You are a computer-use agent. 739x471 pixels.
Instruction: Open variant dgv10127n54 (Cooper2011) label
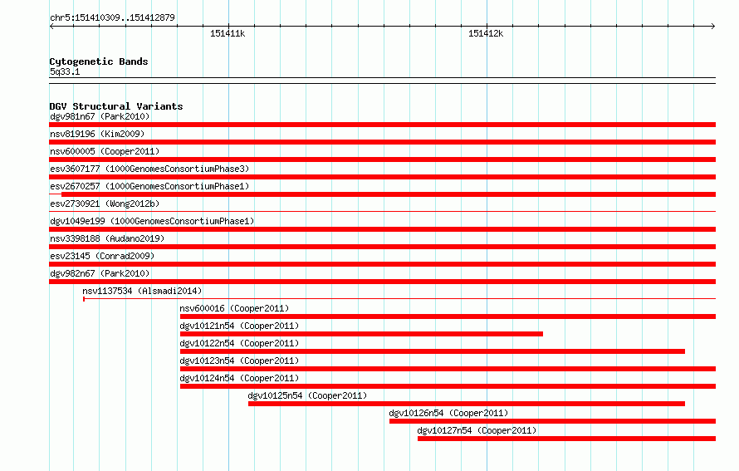[x=477, y=430]
